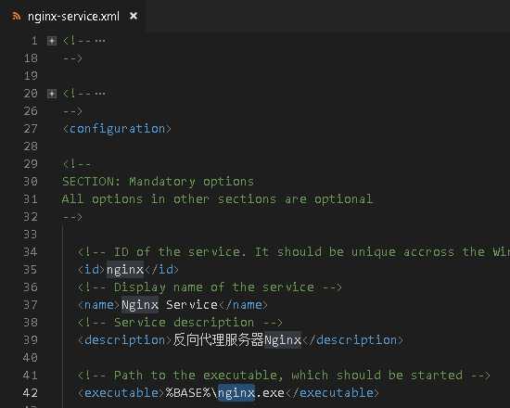
Task: Close the nginx-service.xml tab
Action: pos(134,16)
